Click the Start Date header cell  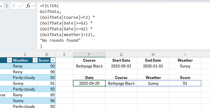tap(121, 60)
